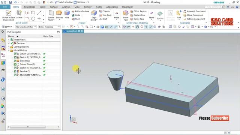Open the Entire Assembly scope dropdown
The width and height of the screenshot is (240, 135).
49,27
